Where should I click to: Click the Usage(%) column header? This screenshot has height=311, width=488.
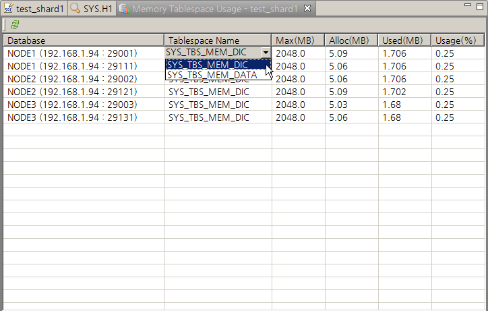pos(458,40)
